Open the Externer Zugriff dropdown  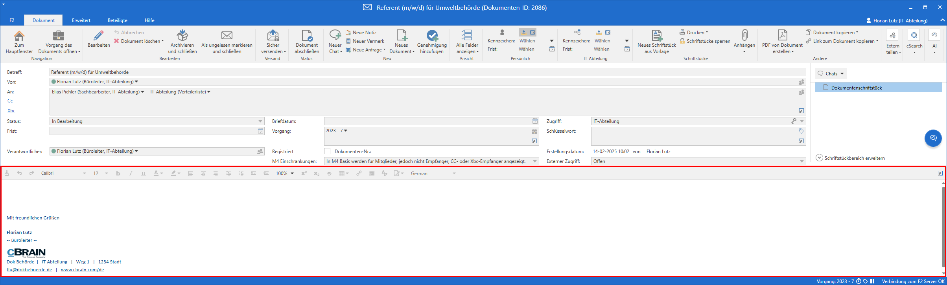pos(801,161)
